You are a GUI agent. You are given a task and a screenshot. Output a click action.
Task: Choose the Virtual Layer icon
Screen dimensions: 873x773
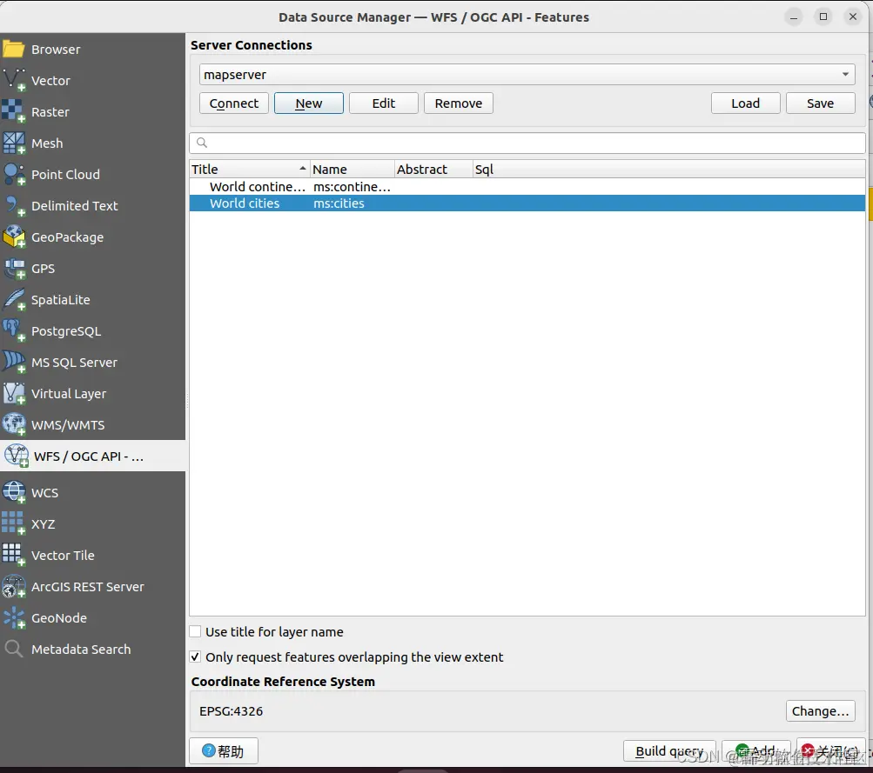pos(13,393)
